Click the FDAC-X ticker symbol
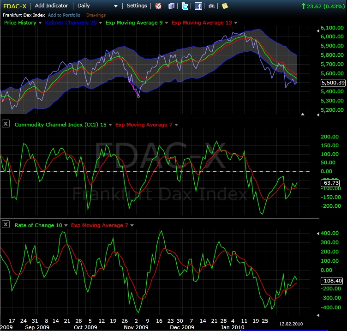The height and width of the screenshot is (331, 347). [15, 6]
